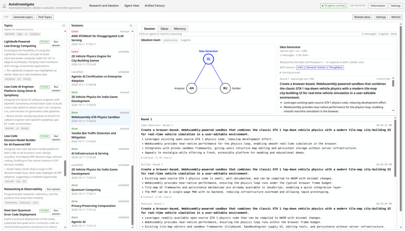
Task: Open done 2D Vehicle Physics session at 17:43:55
Action: pos(100,99)
